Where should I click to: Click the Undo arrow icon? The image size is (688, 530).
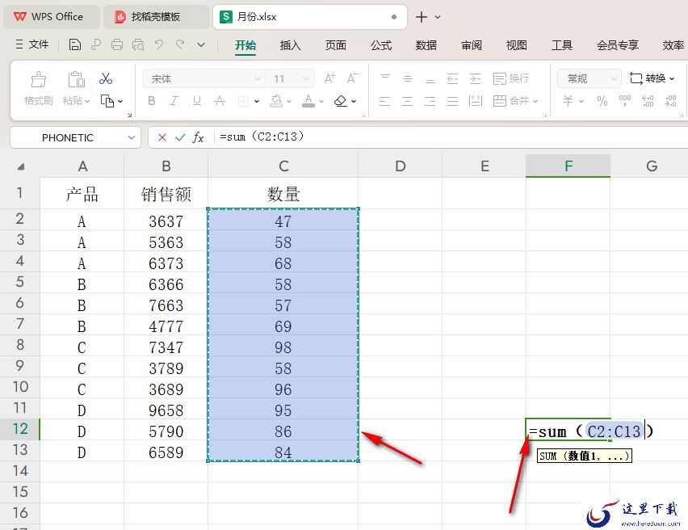point(159,44)
